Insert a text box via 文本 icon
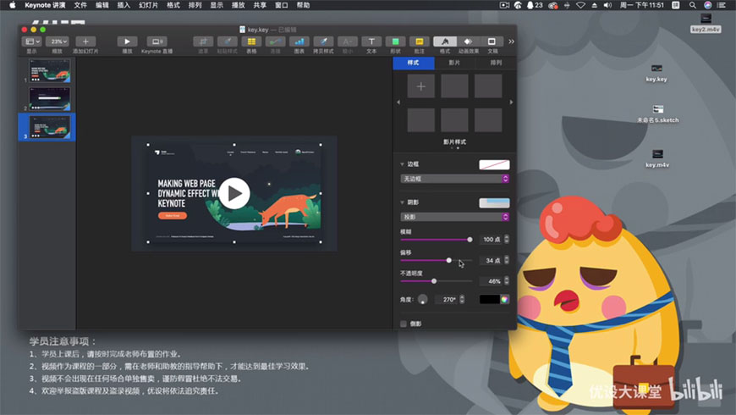The height and width of the screenshot is (415, 736). pyautogui.click(x=371, y=41)
